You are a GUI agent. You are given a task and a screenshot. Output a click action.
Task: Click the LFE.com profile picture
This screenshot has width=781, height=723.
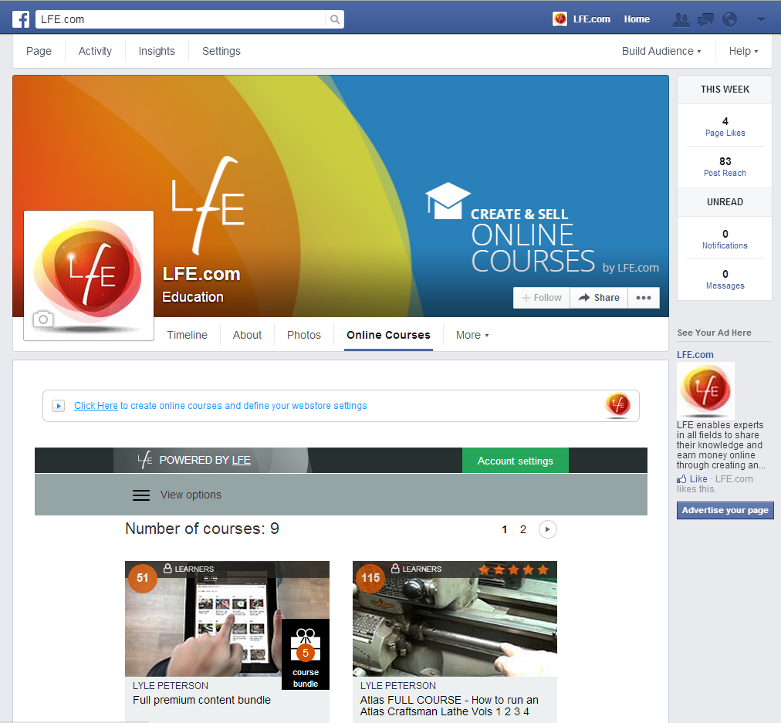coord(89,275)
